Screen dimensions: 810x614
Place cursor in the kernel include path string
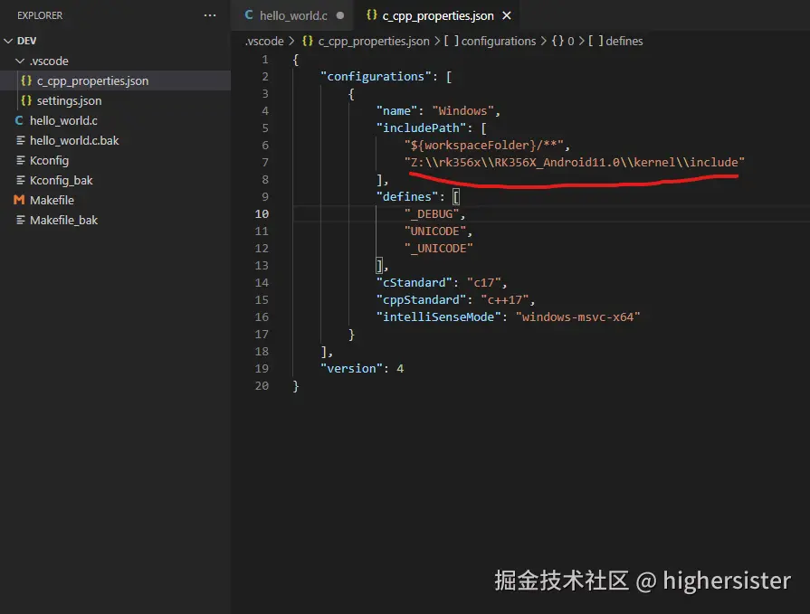[575, 162]
